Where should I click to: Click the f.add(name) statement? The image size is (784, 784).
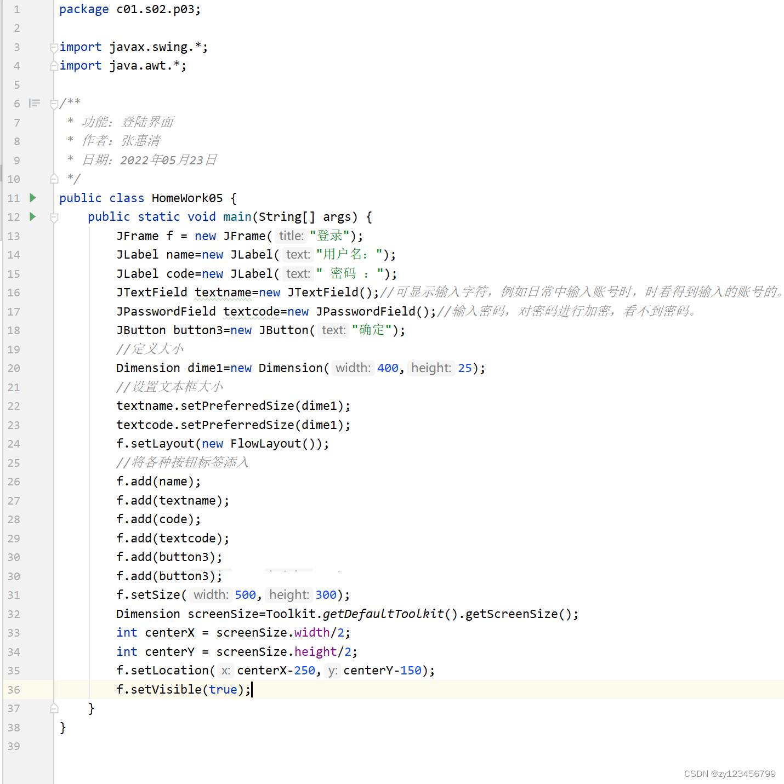[158, 482]
